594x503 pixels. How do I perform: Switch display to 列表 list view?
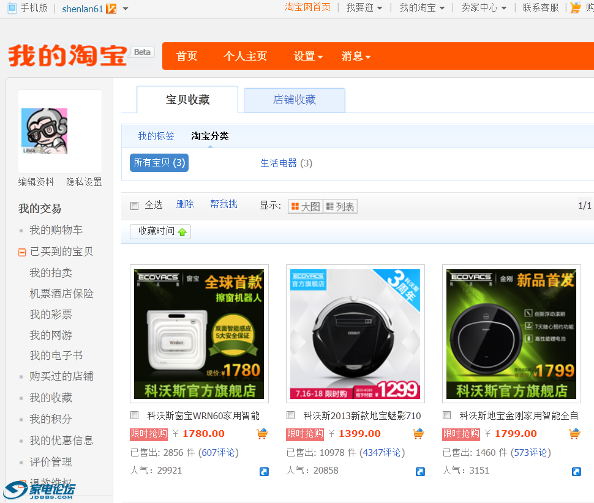[339, 206]
